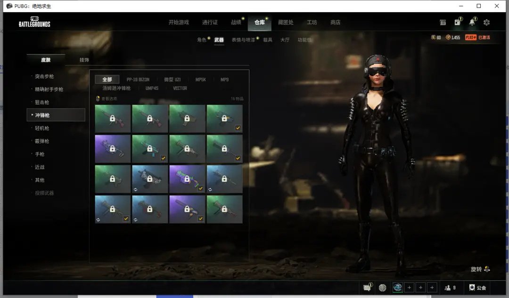Image resolution: width=509 pixels, height=298 pixels.
Task: Switch to the 藏匿处 tab
Action: (286, 23)
